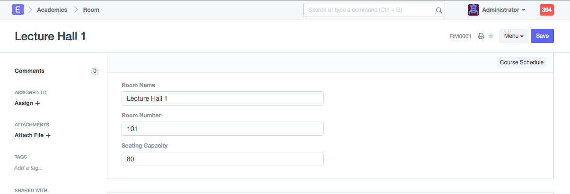Go to Room breadcrumb
Screen dimensions: 570x194
click(x=91, y=9)
